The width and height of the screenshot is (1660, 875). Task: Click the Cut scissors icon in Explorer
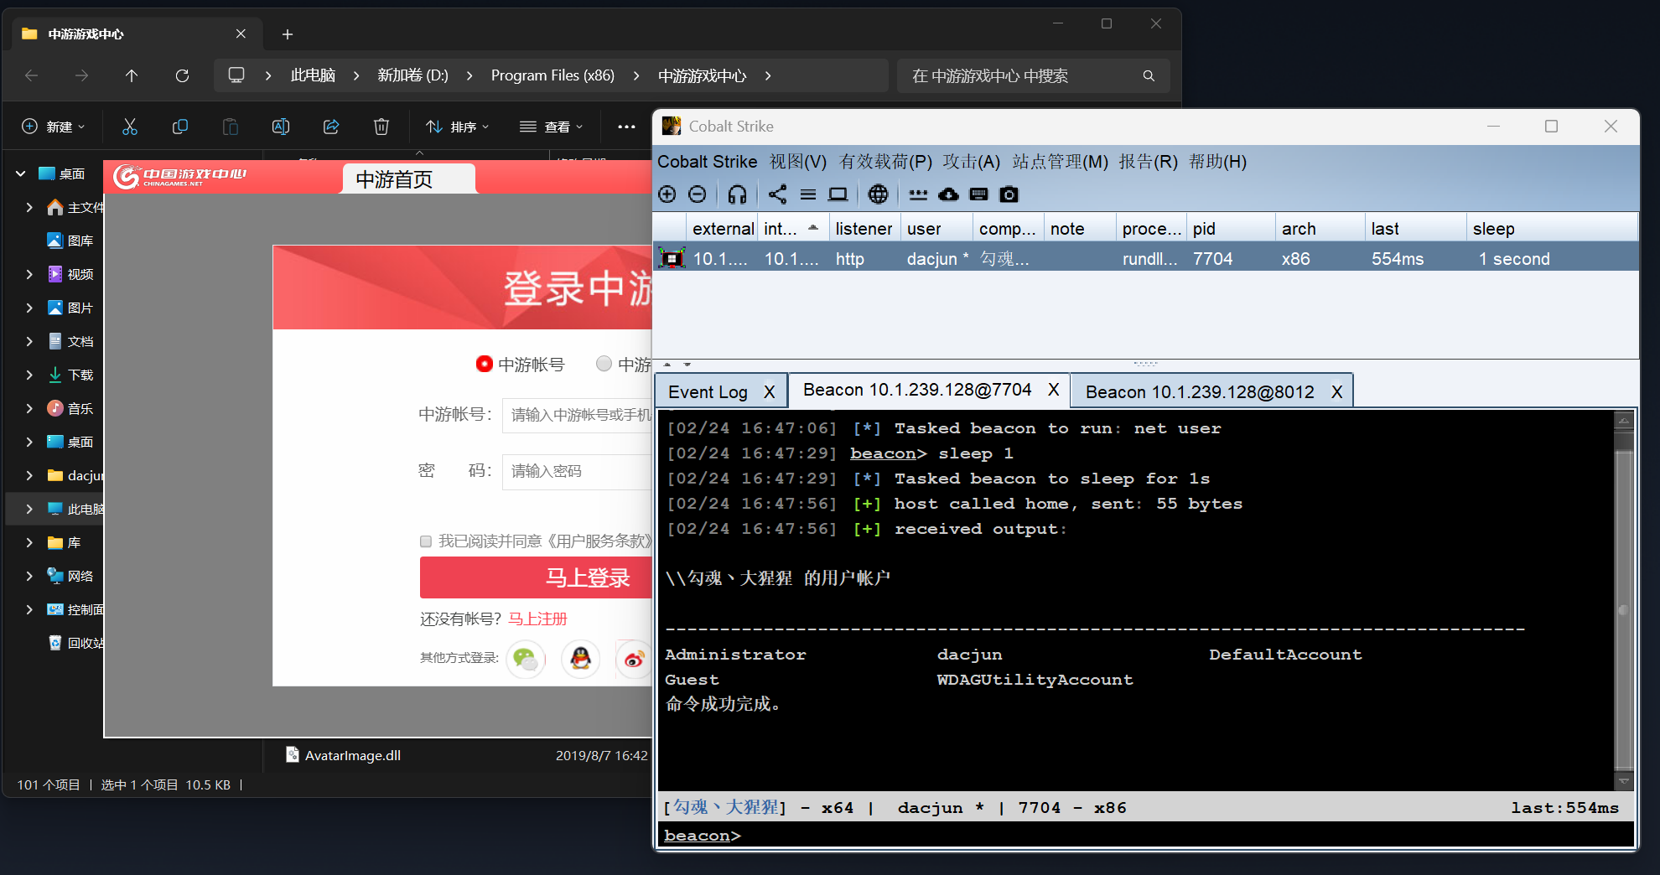[x=129, y=127]
